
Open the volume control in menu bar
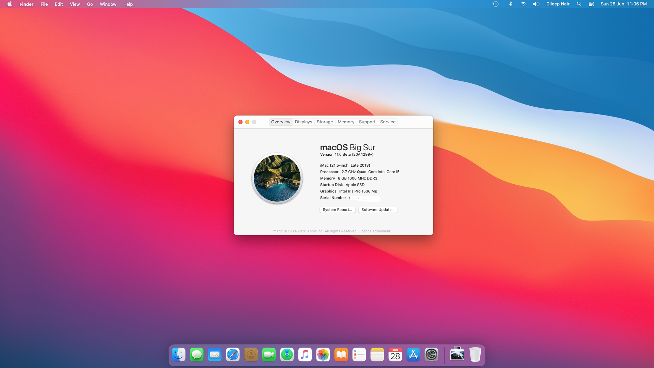[x=536, y=4]
